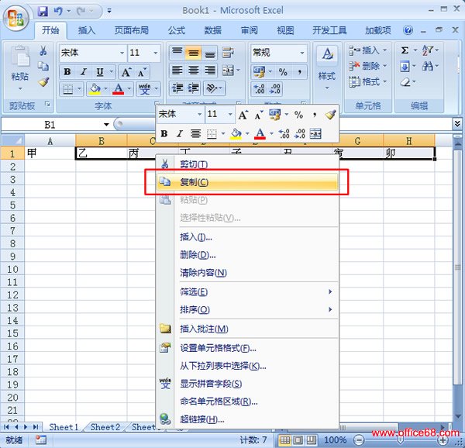The image size is (465, 448).
Task: Click ribbon Grow Font button
Action: point(126,72)
